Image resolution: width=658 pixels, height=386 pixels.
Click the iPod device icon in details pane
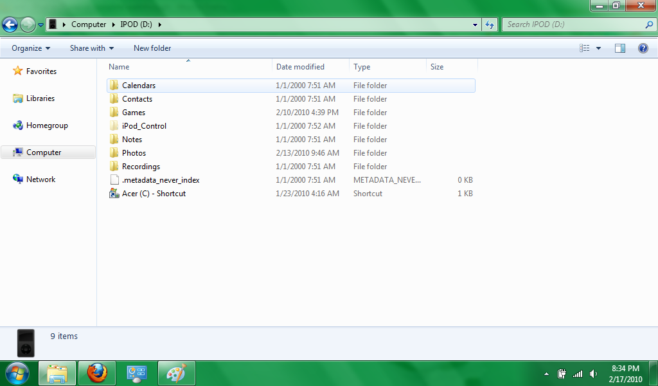pos(26,343)
